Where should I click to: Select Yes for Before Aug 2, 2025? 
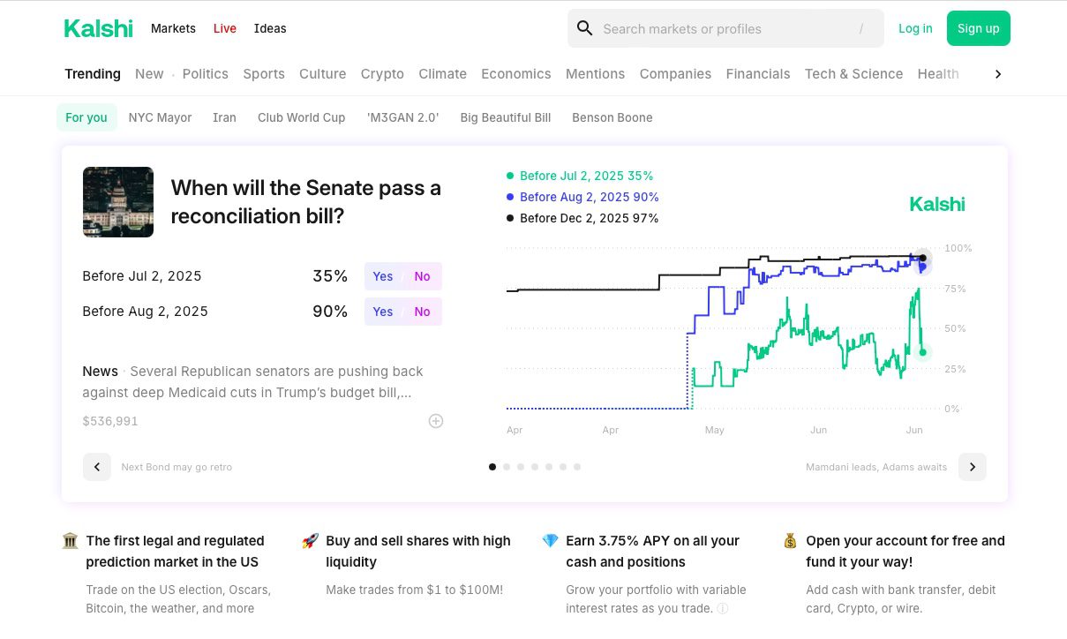click(x=383, y=312)
